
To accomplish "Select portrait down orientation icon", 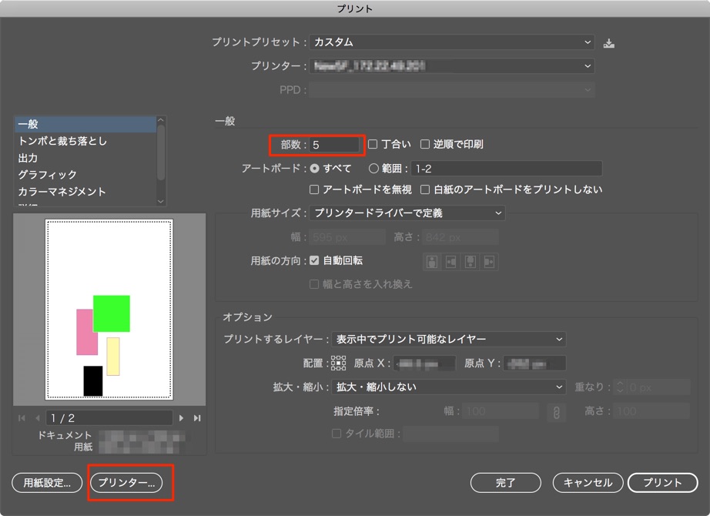I will click(x=471, y=262).
